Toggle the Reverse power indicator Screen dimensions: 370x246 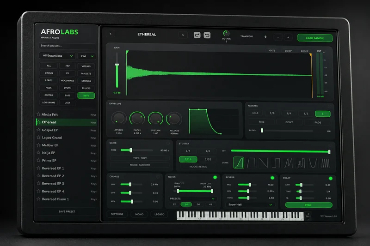tap(329, 107)
